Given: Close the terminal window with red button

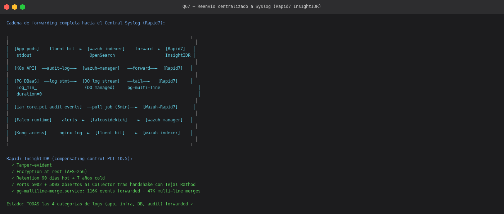Looking at the screenshot, I should click(6, 7).
